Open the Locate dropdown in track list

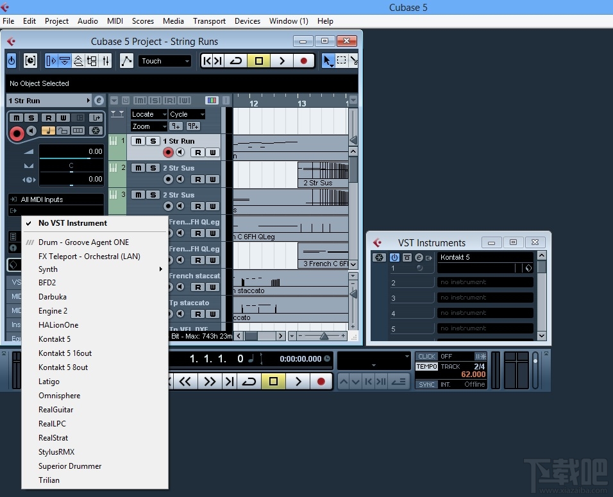[x=149, y=114]
